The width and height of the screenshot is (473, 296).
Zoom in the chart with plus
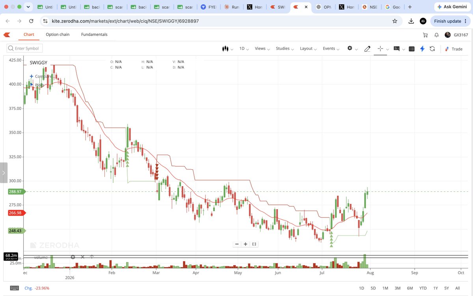(246, 244)
